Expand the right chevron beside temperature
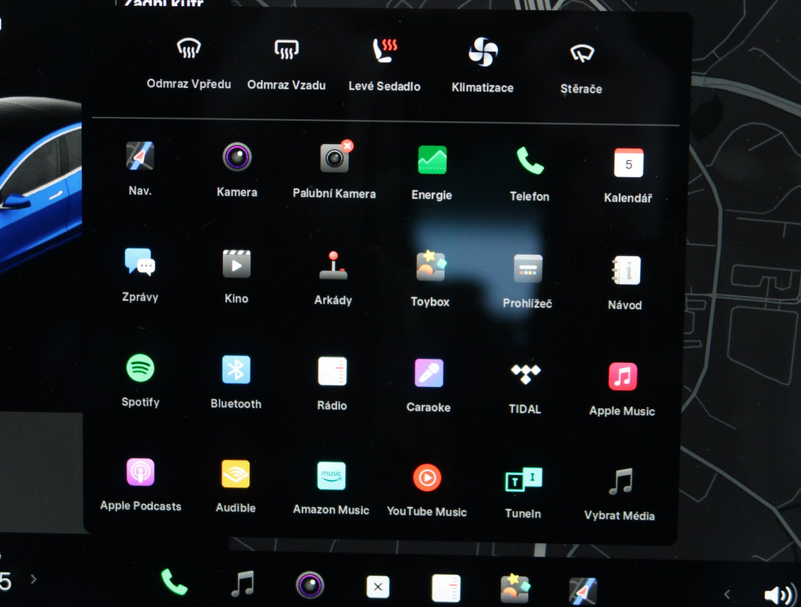 pos(33,579)
